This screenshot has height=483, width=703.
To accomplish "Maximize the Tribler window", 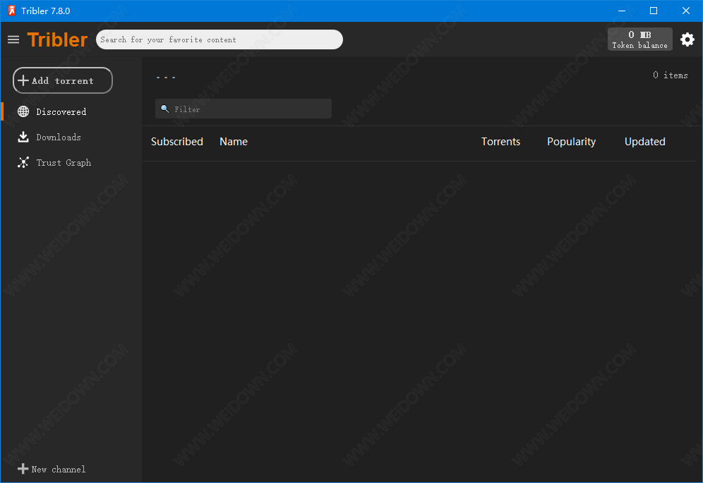I will (654, 11).
